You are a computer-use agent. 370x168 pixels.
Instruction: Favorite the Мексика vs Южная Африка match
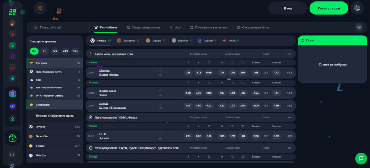click(160, 71)
